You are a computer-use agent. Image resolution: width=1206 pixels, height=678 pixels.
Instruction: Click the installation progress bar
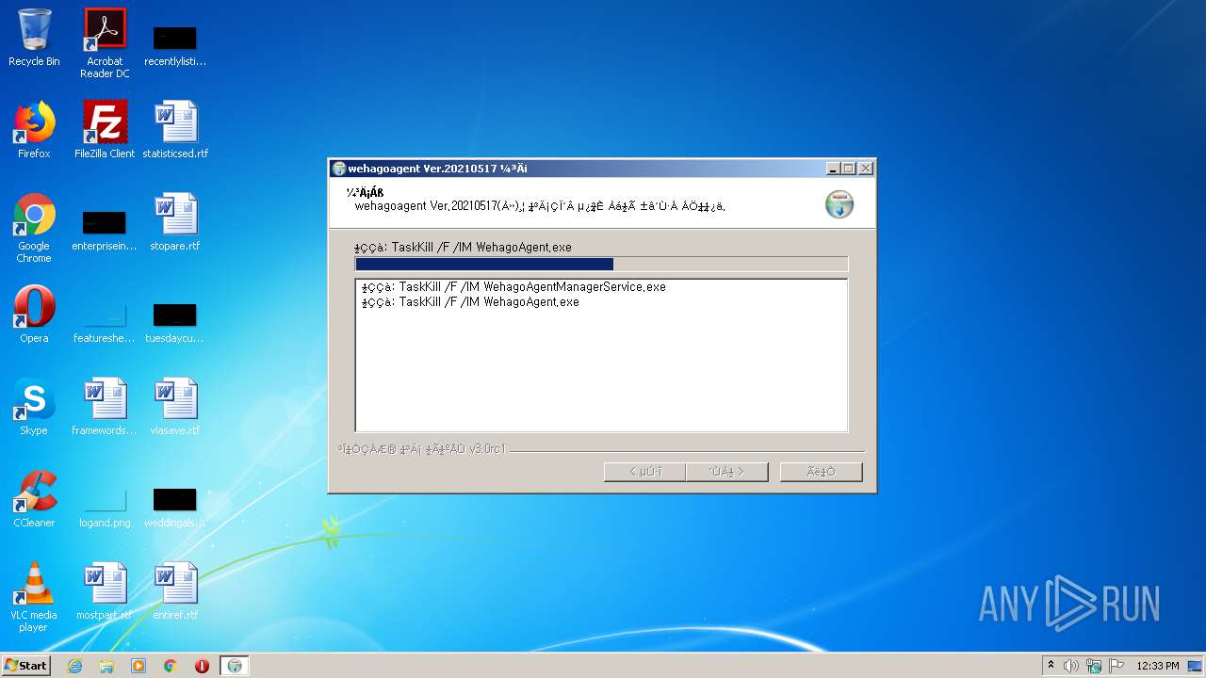(601, 265)
